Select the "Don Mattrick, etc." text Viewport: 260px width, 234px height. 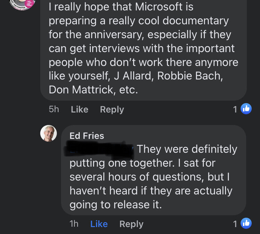pos(93,90)
